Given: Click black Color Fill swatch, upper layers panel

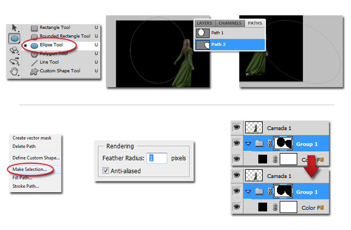Looking at the screenshot, I should [x=263, y=159].
